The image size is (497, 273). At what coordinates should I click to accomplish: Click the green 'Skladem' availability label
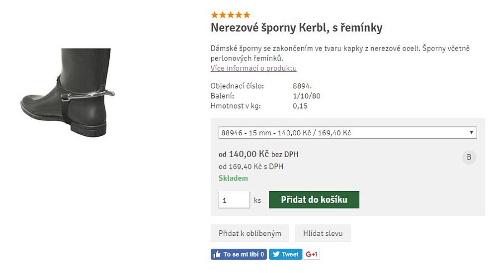[233, 178]
